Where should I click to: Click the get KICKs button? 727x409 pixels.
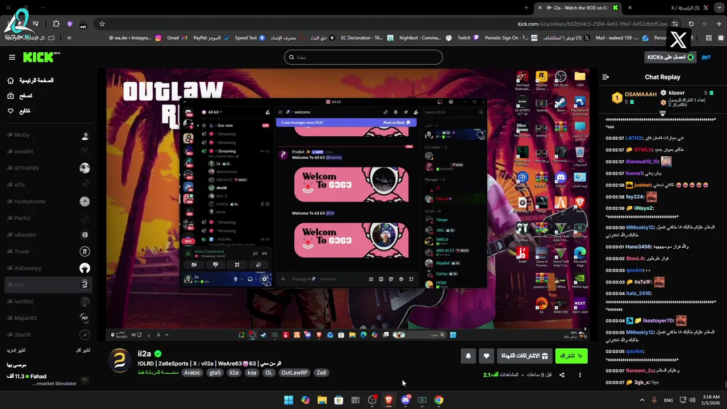click(670, 57)
